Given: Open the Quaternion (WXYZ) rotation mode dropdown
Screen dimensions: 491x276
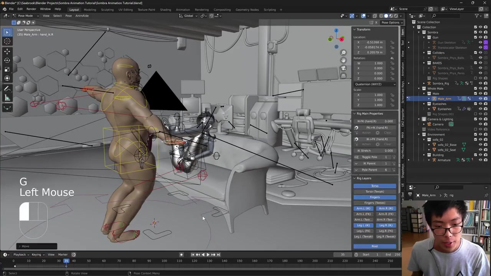Looking at the screenshot, I should 375,84.
